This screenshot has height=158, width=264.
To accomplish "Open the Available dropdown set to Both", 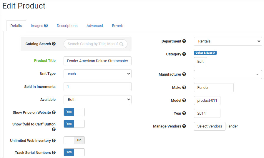I will click(97, 99).
